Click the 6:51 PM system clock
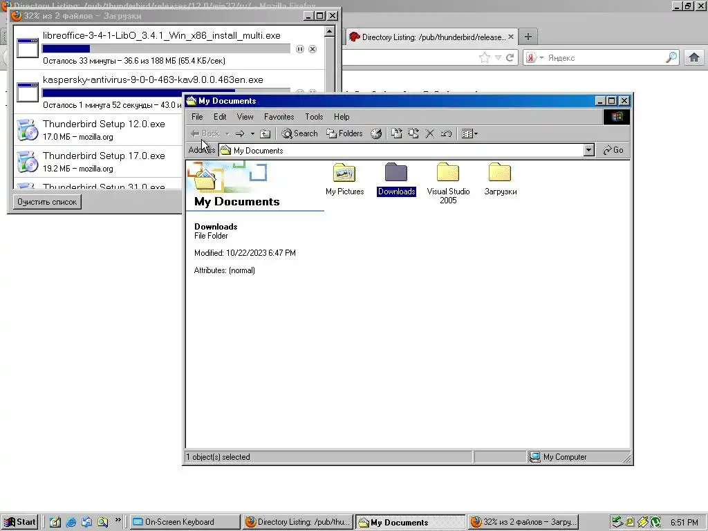 pos(684,523)
